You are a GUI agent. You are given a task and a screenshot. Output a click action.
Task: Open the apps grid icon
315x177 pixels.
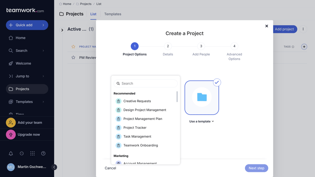tap(32, 153)
